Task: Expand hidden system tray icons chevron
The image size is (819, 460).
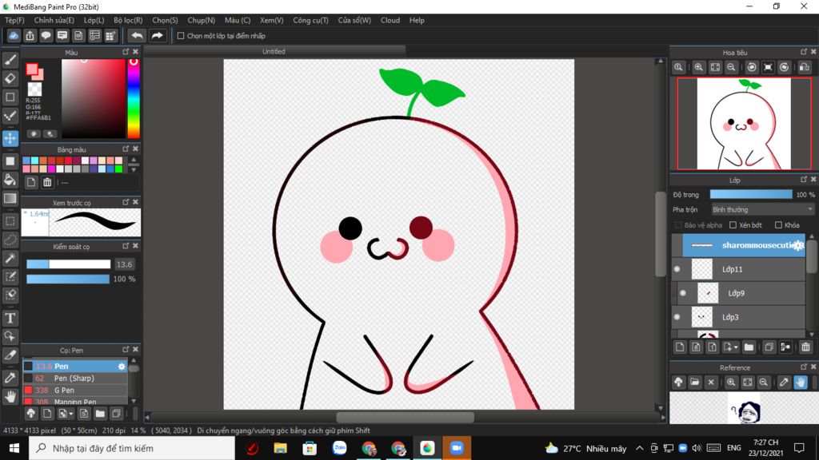Action: pos(639,448)
